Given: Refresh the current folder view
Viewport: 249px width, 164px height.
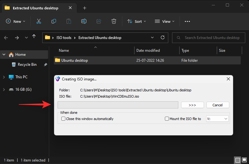Looking at the screenshot, I should coord(162,37).
